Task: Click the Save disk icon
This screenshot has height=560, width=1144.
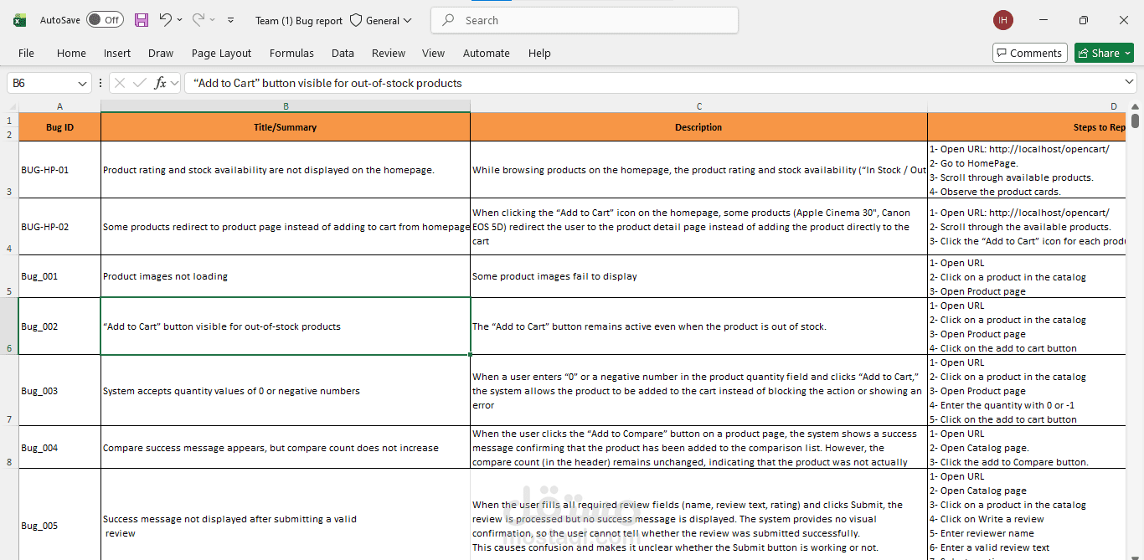Action: coord(142,20)
